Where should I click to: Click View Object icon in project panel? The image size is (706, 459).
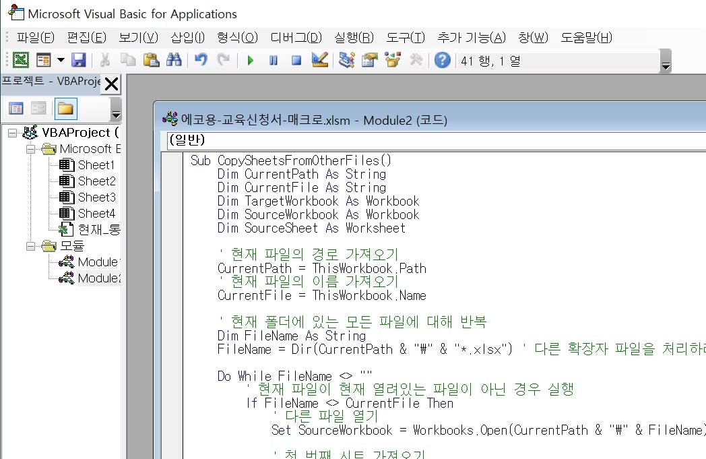pyautogui.click(x=38, y=109)
